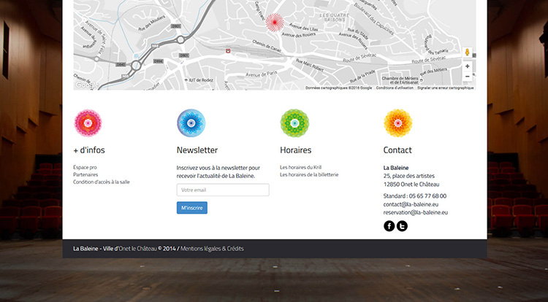Click Chambre de Métiers et de l'Artisanat label
This screenshot has height=302, width=548.
(x=400, y=80)
